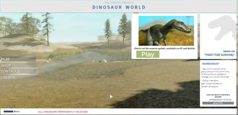Viewport: 238px width, 115px height.
Task: Open the CREDITS menu entry
Action: coord(18,78)
